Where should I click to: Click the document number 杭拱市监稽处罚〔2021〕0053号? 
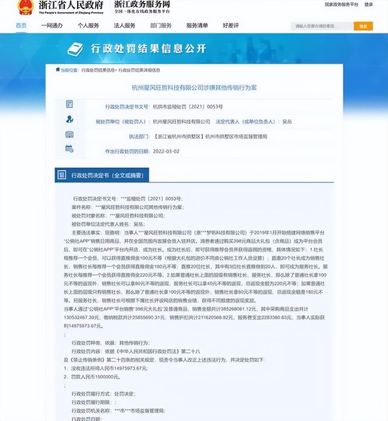click(x=188, y=107)
